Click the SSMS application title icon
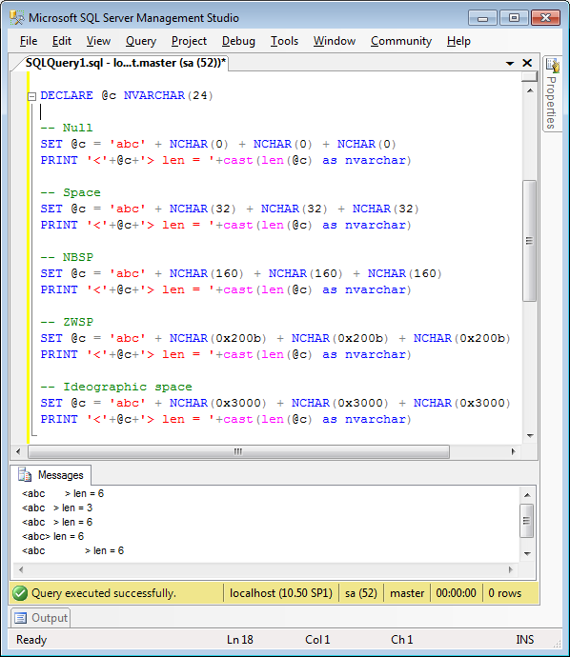The width and height of the screenshot is (570, 657). [17, 18]
